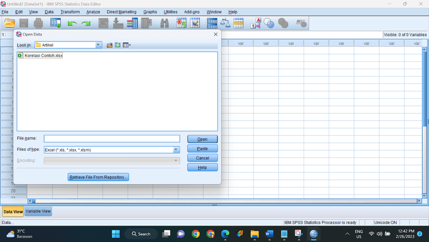429x242 pixels.
Task: Click the taskbar Search box
Action: (141, 234)
